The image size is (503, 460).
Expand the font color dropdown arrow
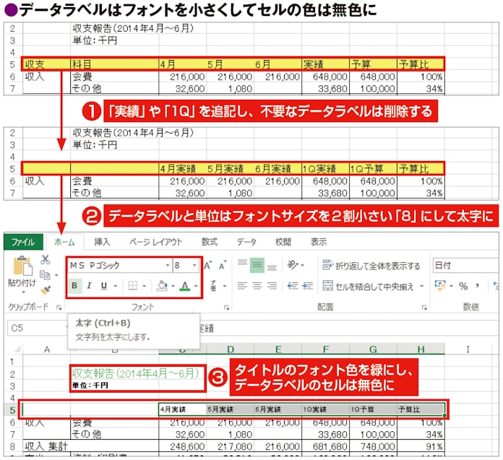(x=196, y=286)
